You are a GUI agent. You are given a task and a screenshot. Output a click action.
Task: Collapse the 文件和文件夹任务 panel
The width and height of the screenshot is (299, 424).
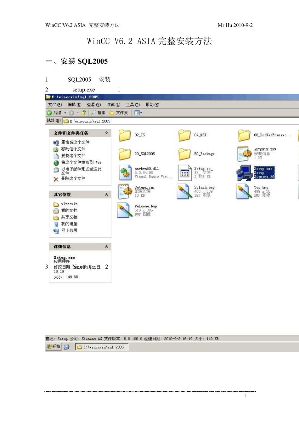coord(106,133)
